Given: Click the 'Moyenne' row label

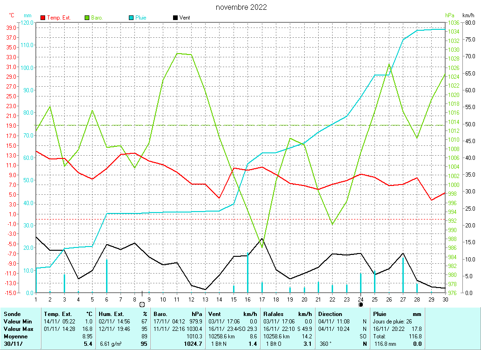Looking at the screenshot, I should pyautogui.click(x=16, y=336).
